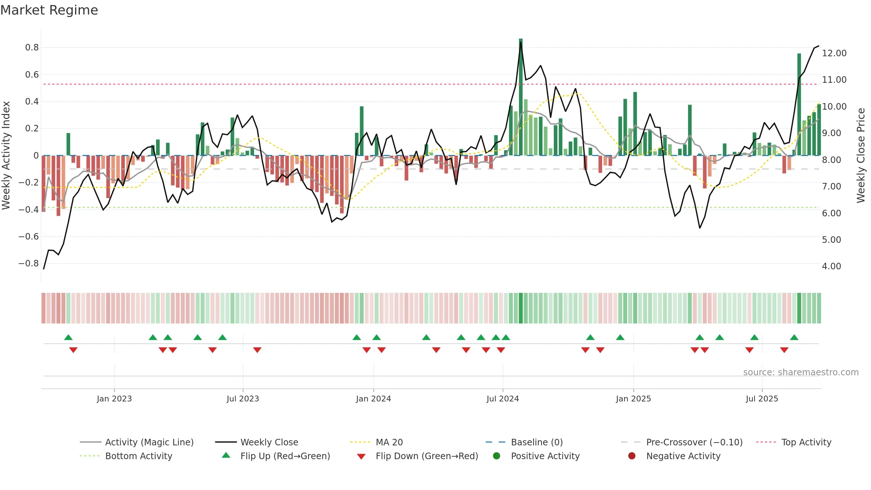
Task: Click the last flip-up triangle after Jul 2025
Action: pos(794,337)
